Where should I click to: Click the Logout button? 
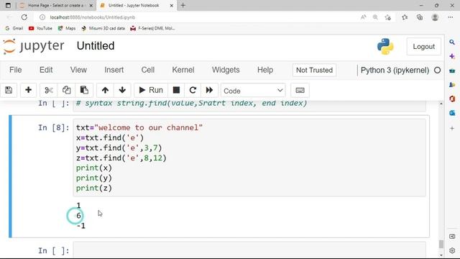(423, 46)
